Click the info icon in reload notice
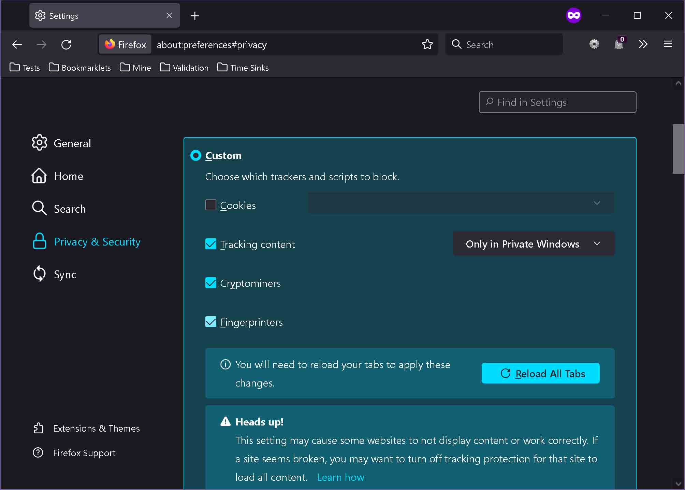 click(225, 364)
